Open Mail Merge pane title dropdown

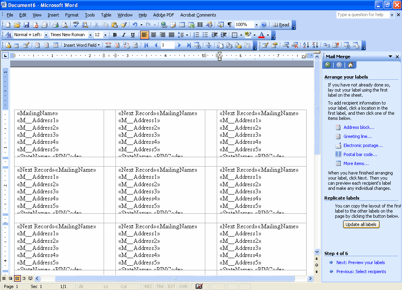(x=390, y=57)
